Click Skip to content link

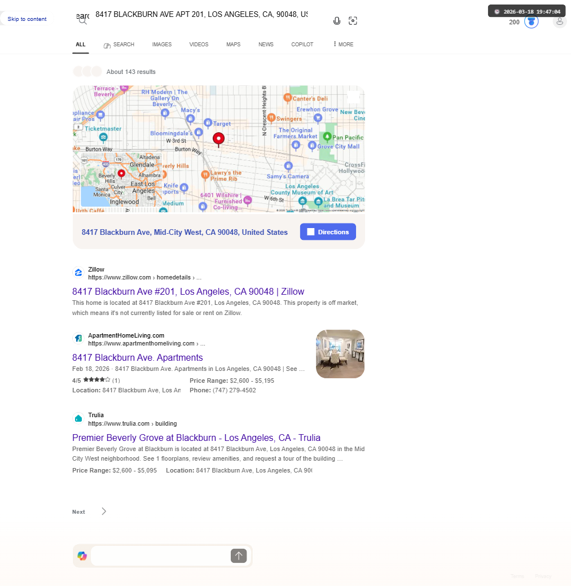27,19
